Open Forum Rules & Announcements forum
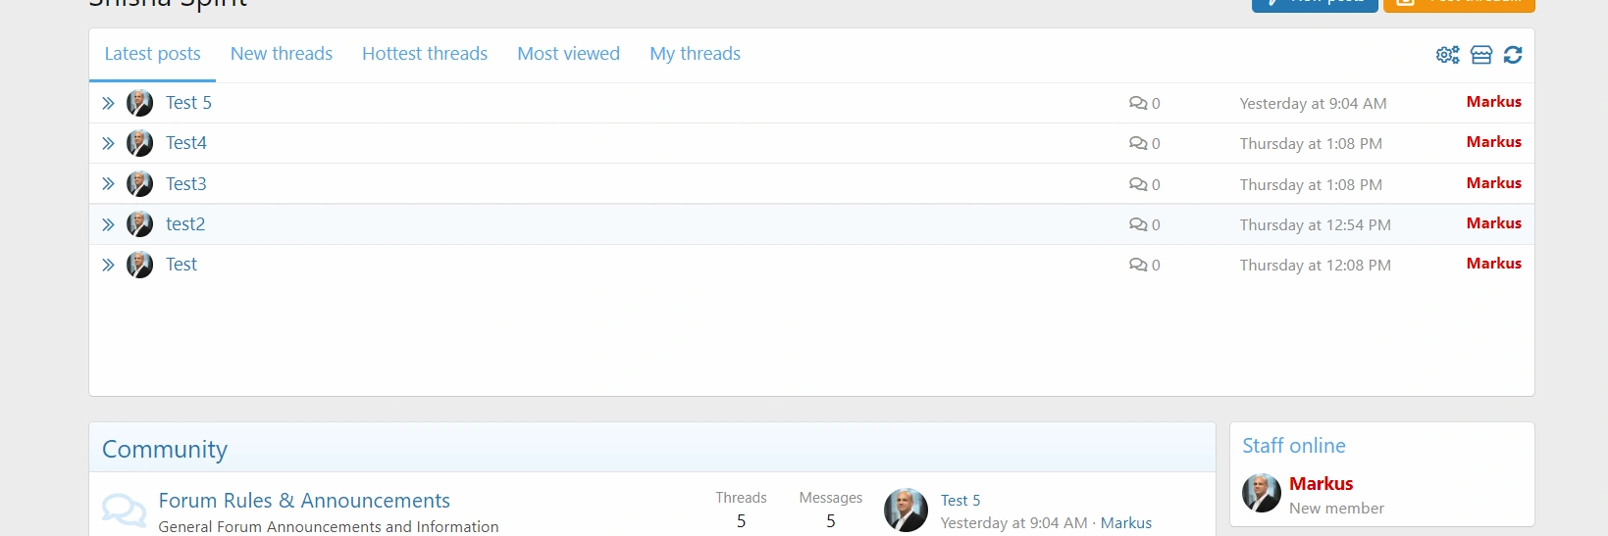Image resolution: width=1608 pixels, height=536 pixels. coord(304,501)
